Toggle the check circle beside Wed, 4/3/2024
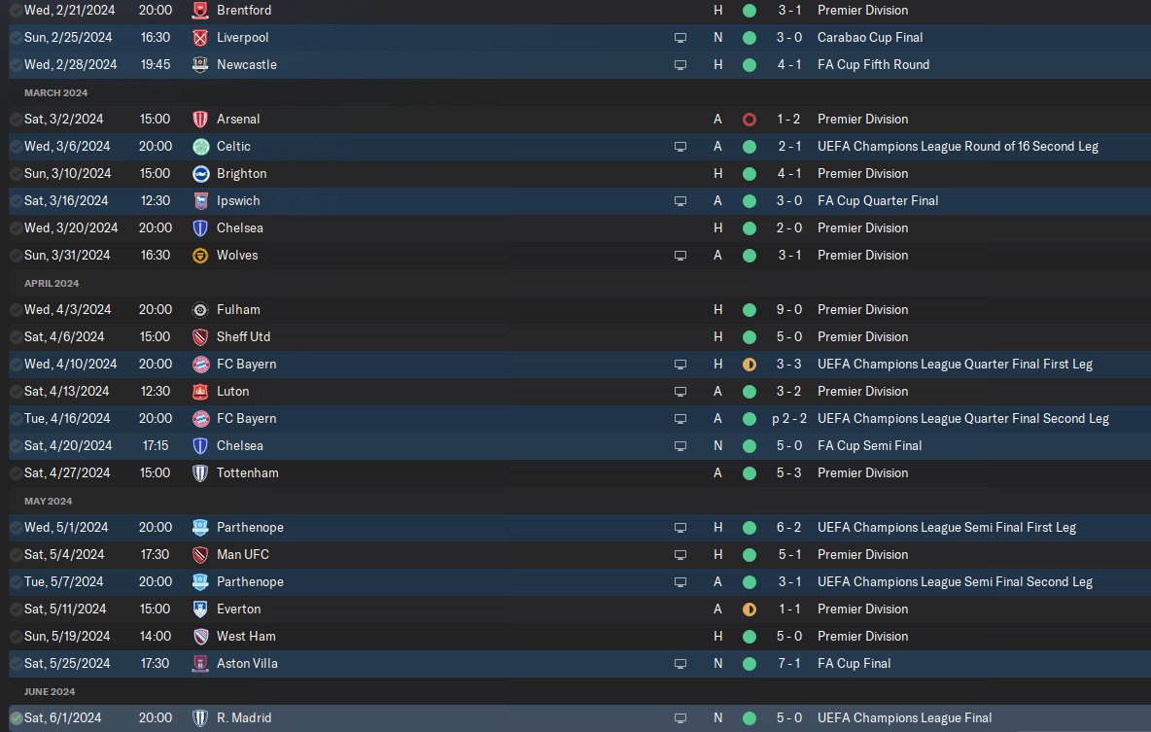The width and height of the screenshot is (1151, 732). [17, 310]
